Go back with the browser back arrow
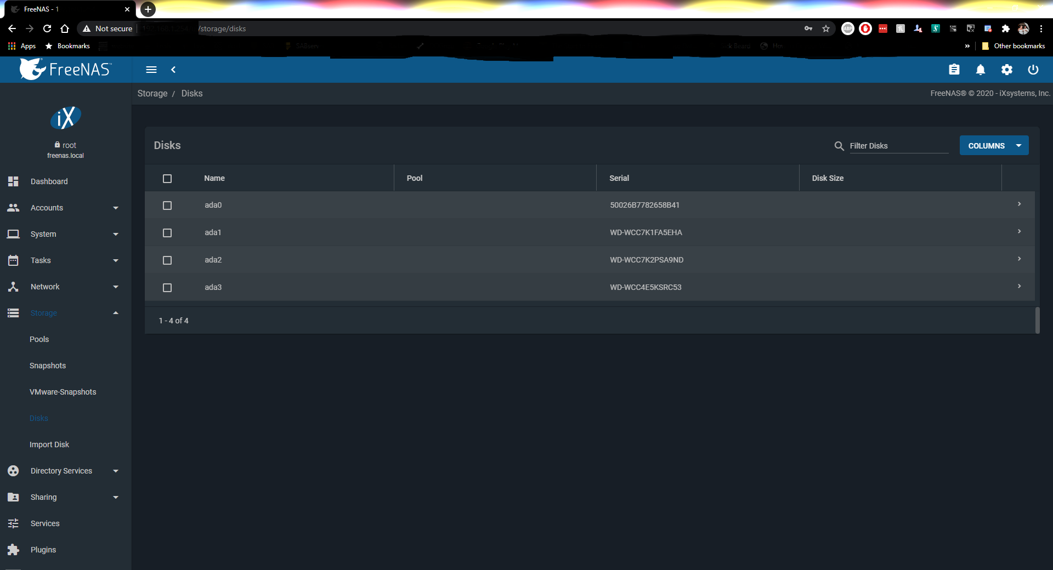The image size is (1053, 570). pos(12,29)
